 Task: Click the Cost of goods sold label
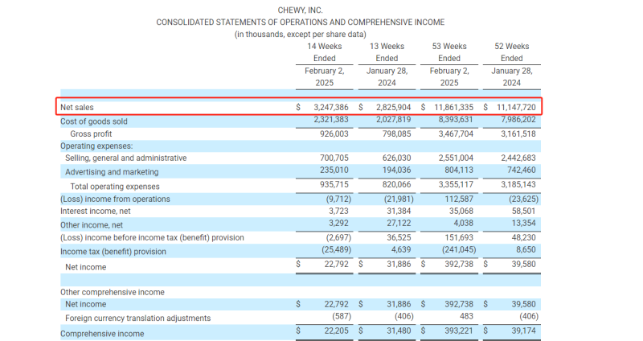94,121
